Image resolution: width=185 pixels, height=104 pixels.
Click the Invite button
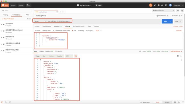click(x=98, y=5)
